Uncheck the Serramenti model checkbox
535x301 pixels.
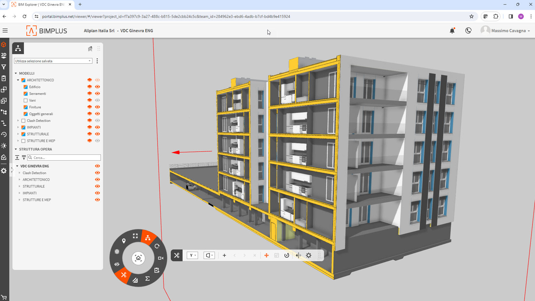click(x=25, y=93)
